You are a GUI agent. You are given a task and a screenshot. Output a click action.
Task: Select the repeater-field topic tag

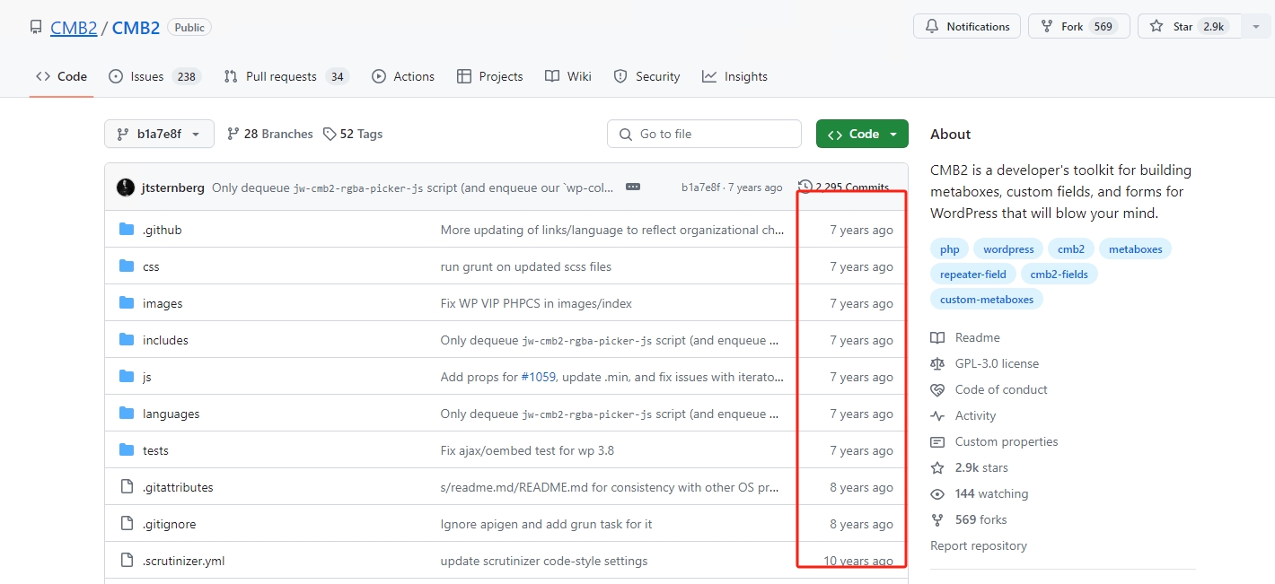973,275
